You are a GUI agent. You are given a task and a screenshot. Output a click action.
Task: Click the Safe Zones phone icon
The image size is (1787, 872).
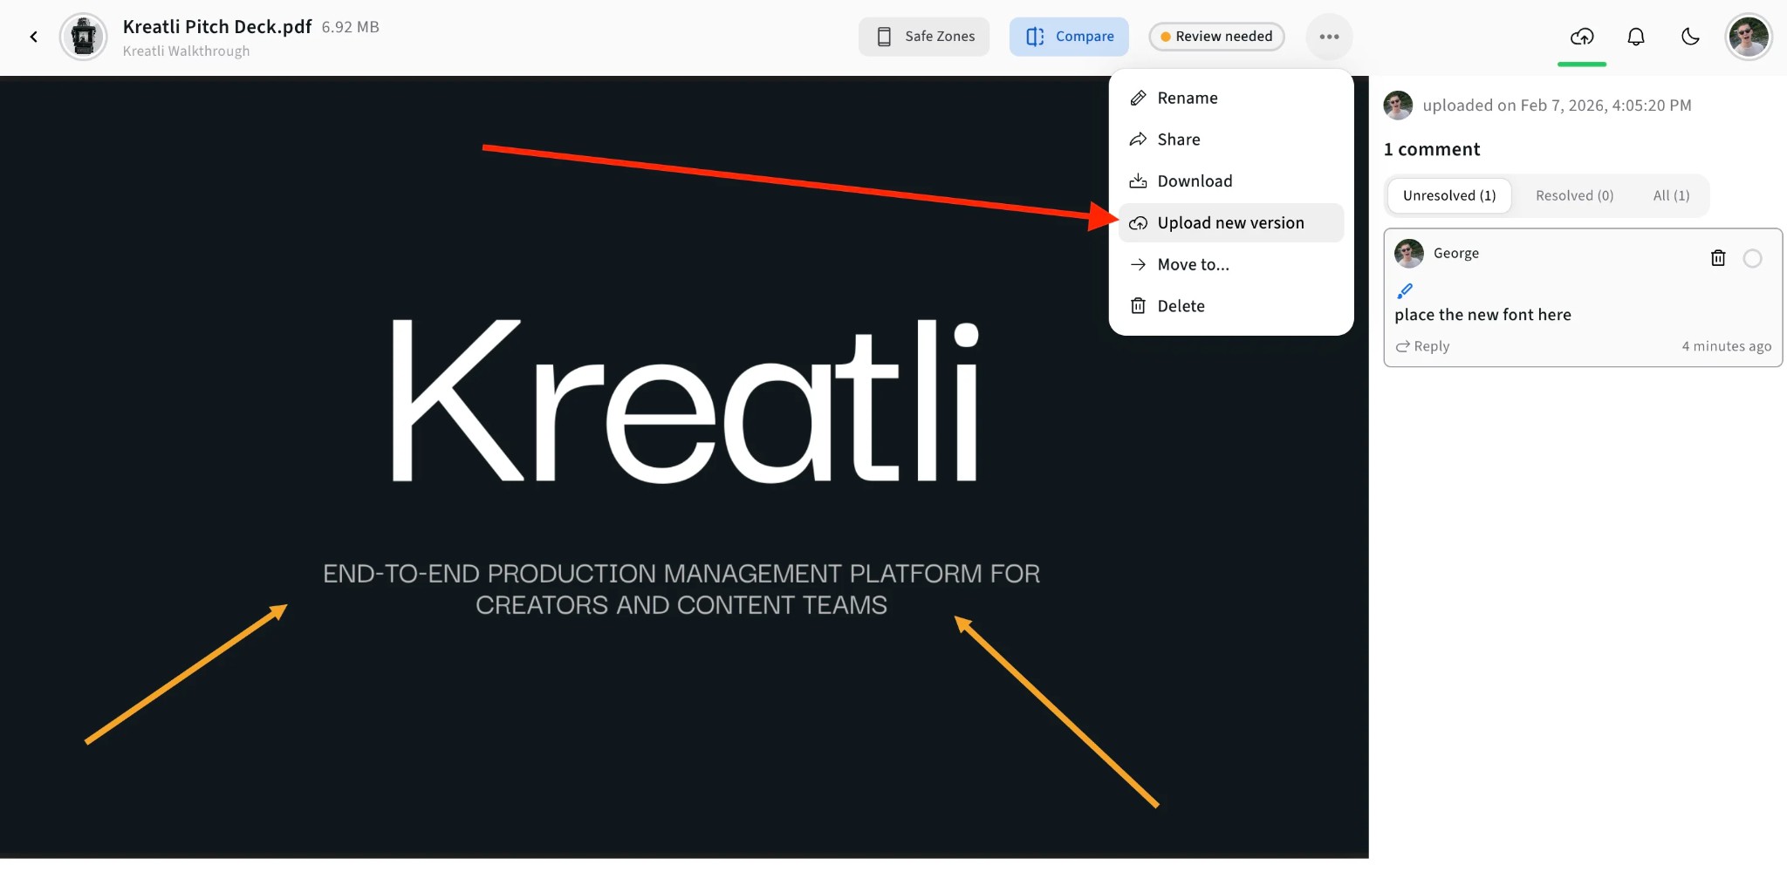click(883, 37)
